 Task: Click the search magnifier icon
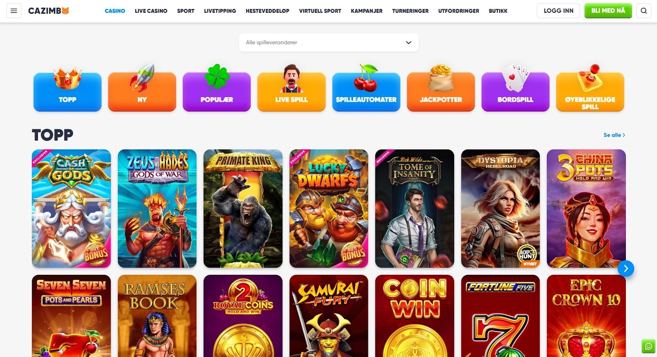click(x=643, y=11)
